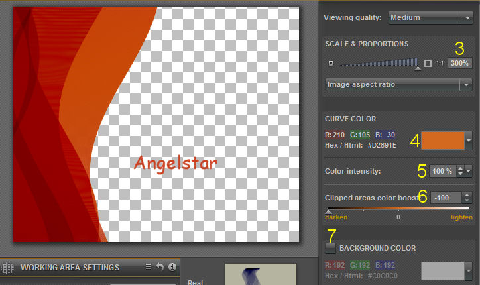Click the 1:1 scale reset label
The height and width of the screenshot is (285, 480).
tap(440, 64)
